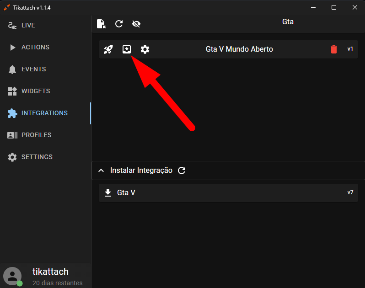This screenshot has height=288, width=365.
Task: Click the Gta V Mundo Aberto title
Action: point(239,49)
